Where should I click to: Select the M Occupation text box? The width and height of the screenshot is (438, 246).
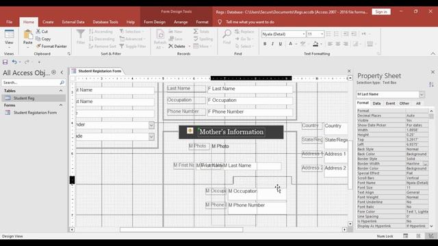tap(257, 194)
